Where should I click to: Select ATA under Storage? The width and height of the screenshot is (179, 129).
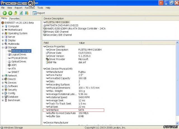click(x=14, y=69)
